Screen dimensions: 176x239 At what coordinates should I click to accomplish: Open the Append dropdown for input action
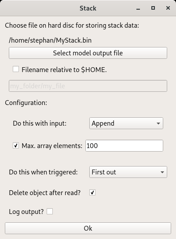(126, 123)
